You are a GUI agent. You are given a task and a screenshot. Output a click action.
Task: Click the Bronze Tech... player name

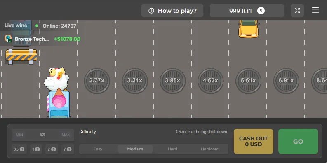pos(32,39)
